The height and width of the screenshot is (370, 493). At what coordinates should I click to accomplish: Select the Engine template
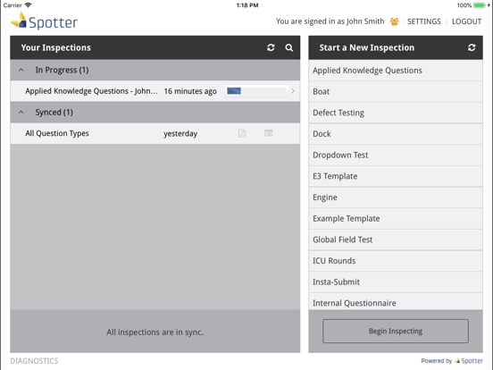pos(396,198)
